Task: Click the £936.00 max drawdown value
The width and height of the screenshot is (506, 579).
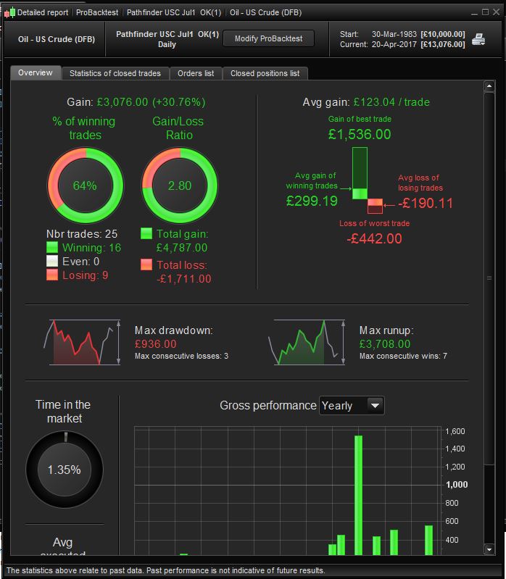Action: (x=155, y=343)
